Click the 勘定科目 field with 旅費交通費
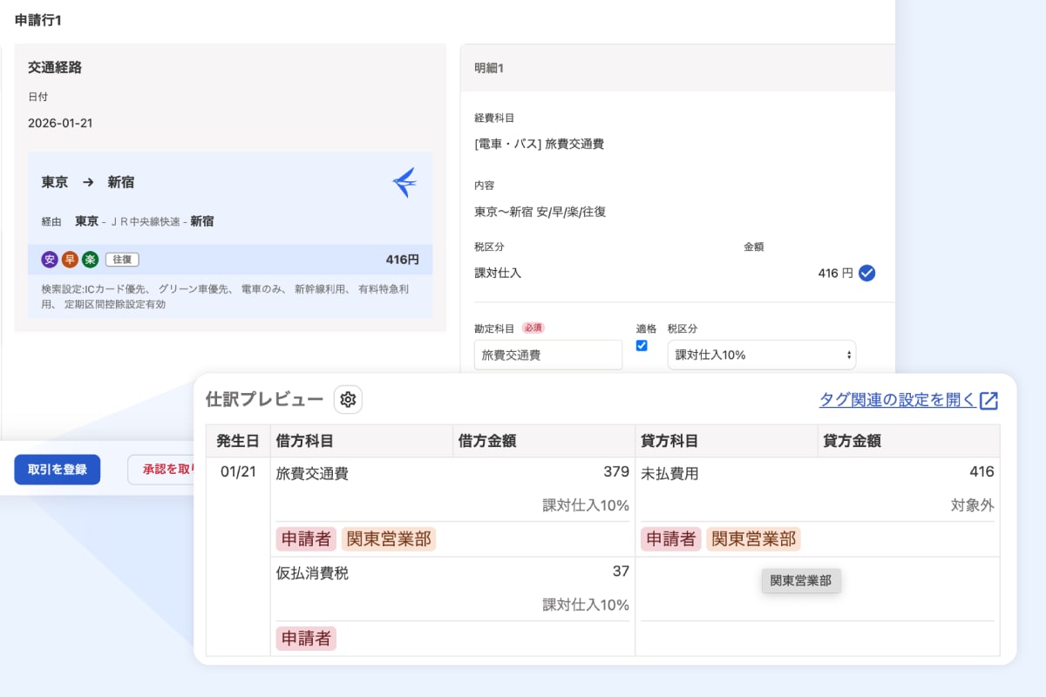 click(547, 355)
